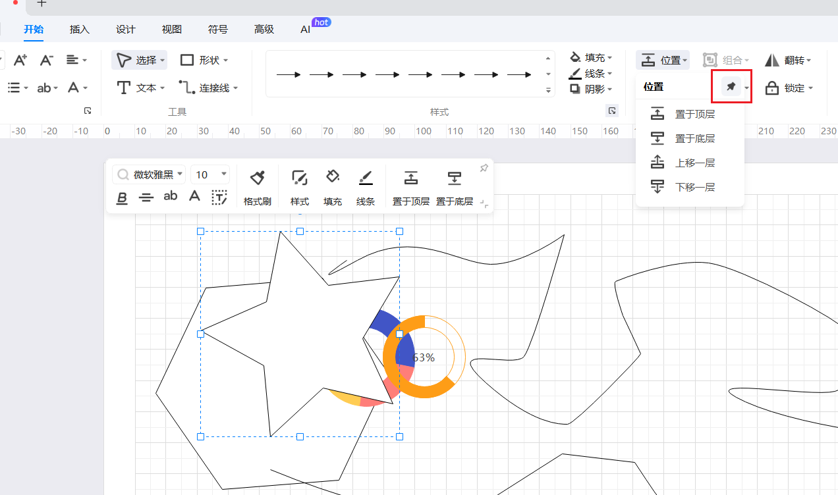Open the ribbon 填充 fill color picker
Image resolution: width=838 pixels, height=495 pixels.
tap(590, 58)
